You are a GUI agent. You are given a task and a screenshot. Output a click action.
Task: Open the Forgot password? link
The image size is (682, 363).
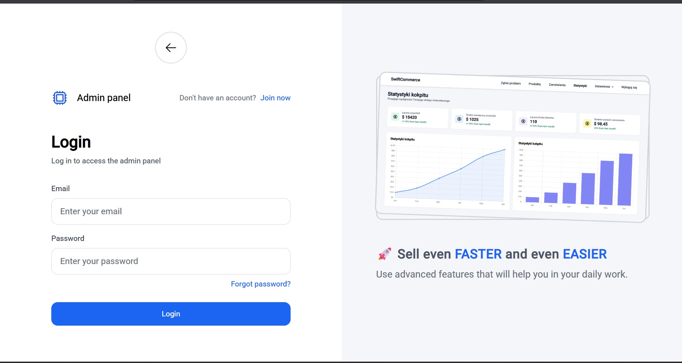(x=261, y=284)
